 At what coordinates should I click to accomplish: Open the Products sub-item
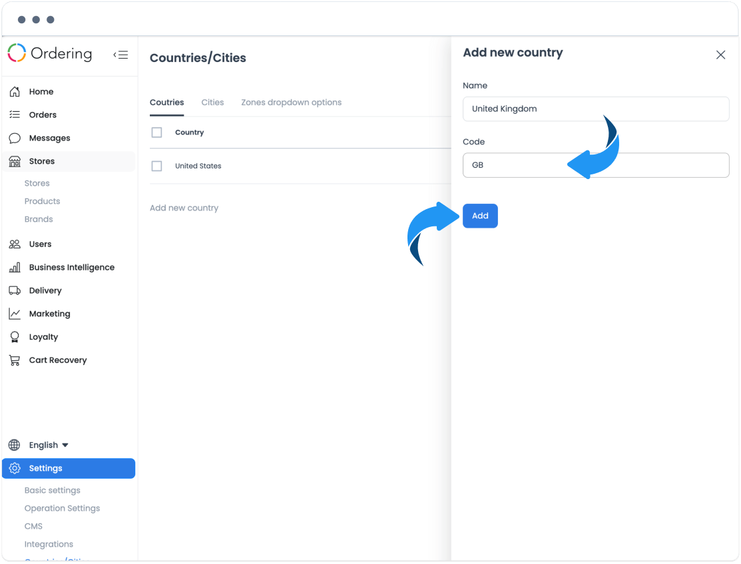click(42, 201)
